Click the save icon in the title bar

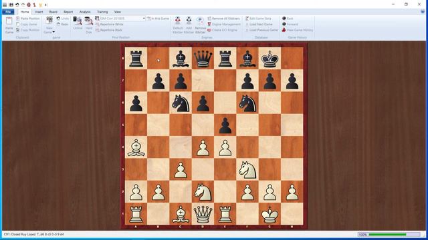[x=11, y=5]
